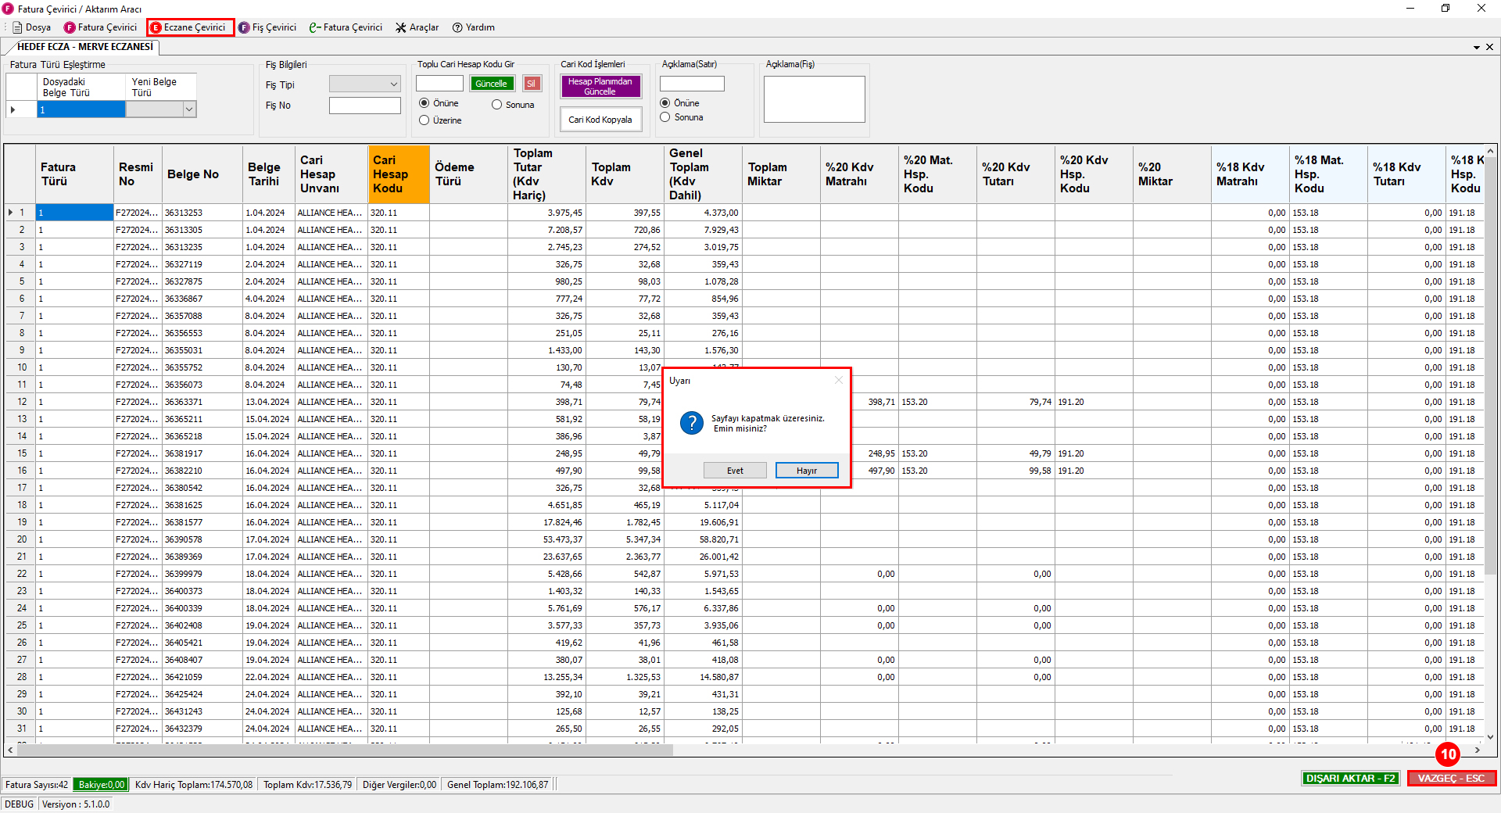
Task: Confirm with Evet button
Action: click(735, 471)
